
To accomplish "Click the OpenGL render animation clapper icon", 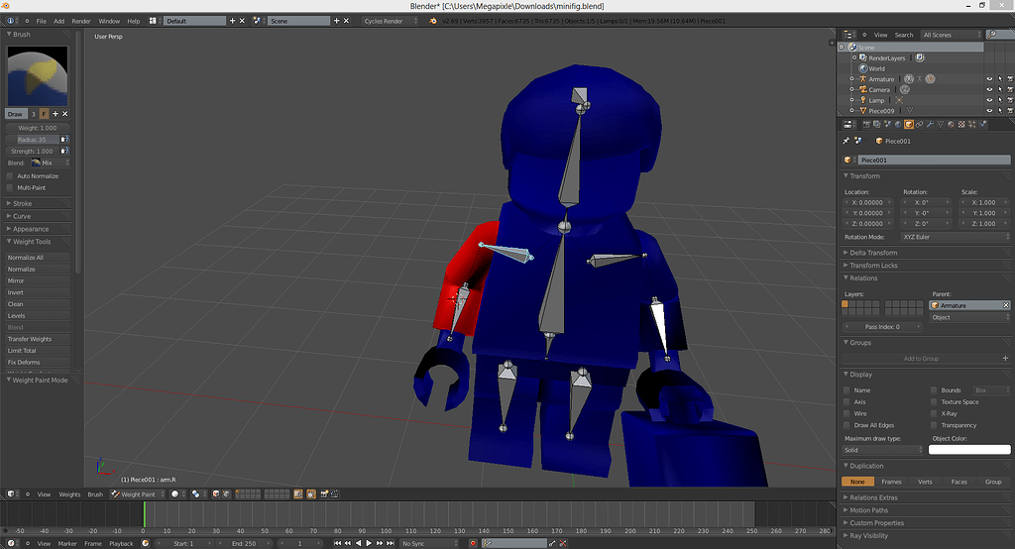I will pyautogui.click(x=335, y=494).
